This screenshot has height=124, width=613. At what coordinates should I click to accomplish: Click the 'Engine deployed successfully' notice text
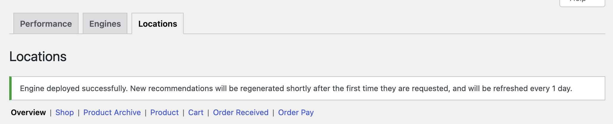pos(74,88)
